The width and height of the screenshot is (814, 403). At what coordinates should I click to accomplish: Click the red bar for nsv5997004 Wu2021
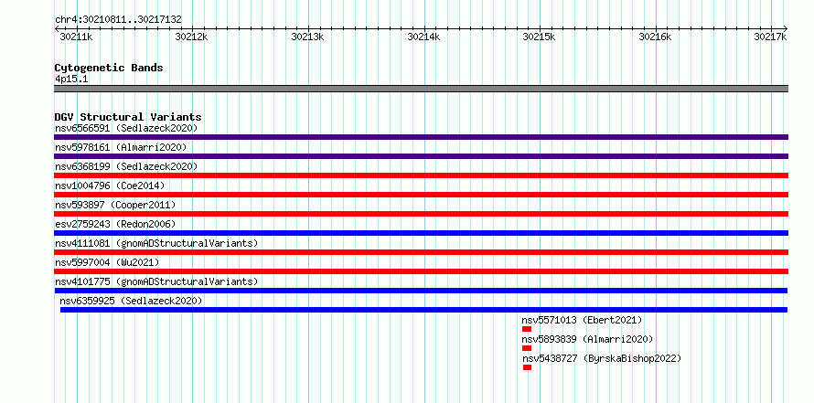point(421,271)
